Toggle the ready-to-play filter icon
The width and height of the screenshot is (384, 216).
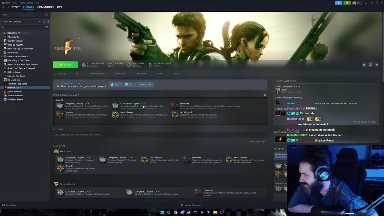coord(48,22)
